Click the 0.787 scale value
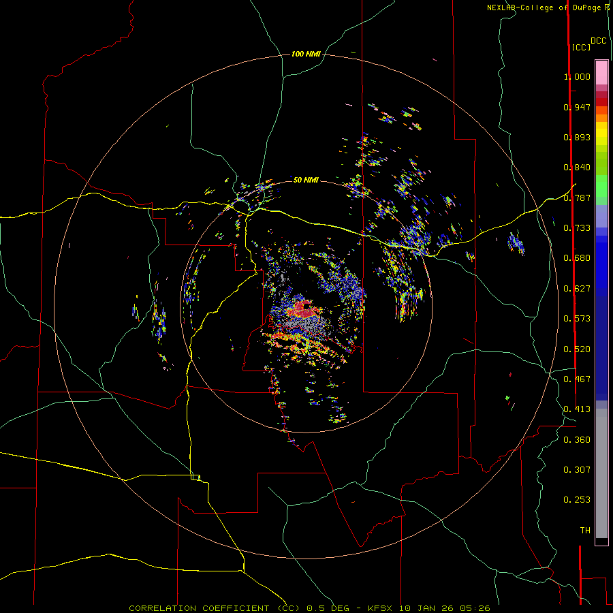 [x=577, y=198]
